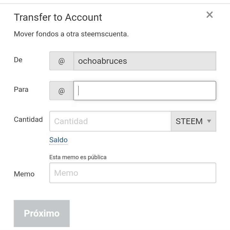The width and height of the screenshot is (230, 230).
Task: Open the STEEM currency selector
Action: [x=193, y=121]
